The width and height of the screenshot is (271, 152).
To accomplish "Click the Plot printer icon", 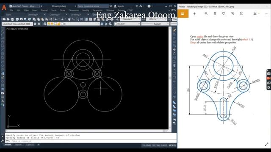I will tap(17, 19).
